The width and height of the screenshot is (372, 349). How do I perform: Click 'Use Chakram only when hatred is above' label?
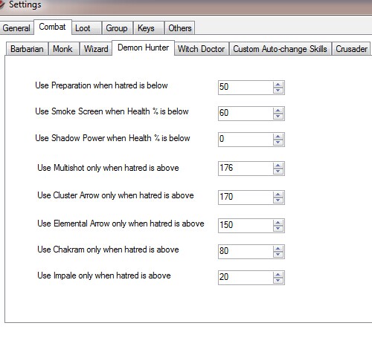click(108, 249)
